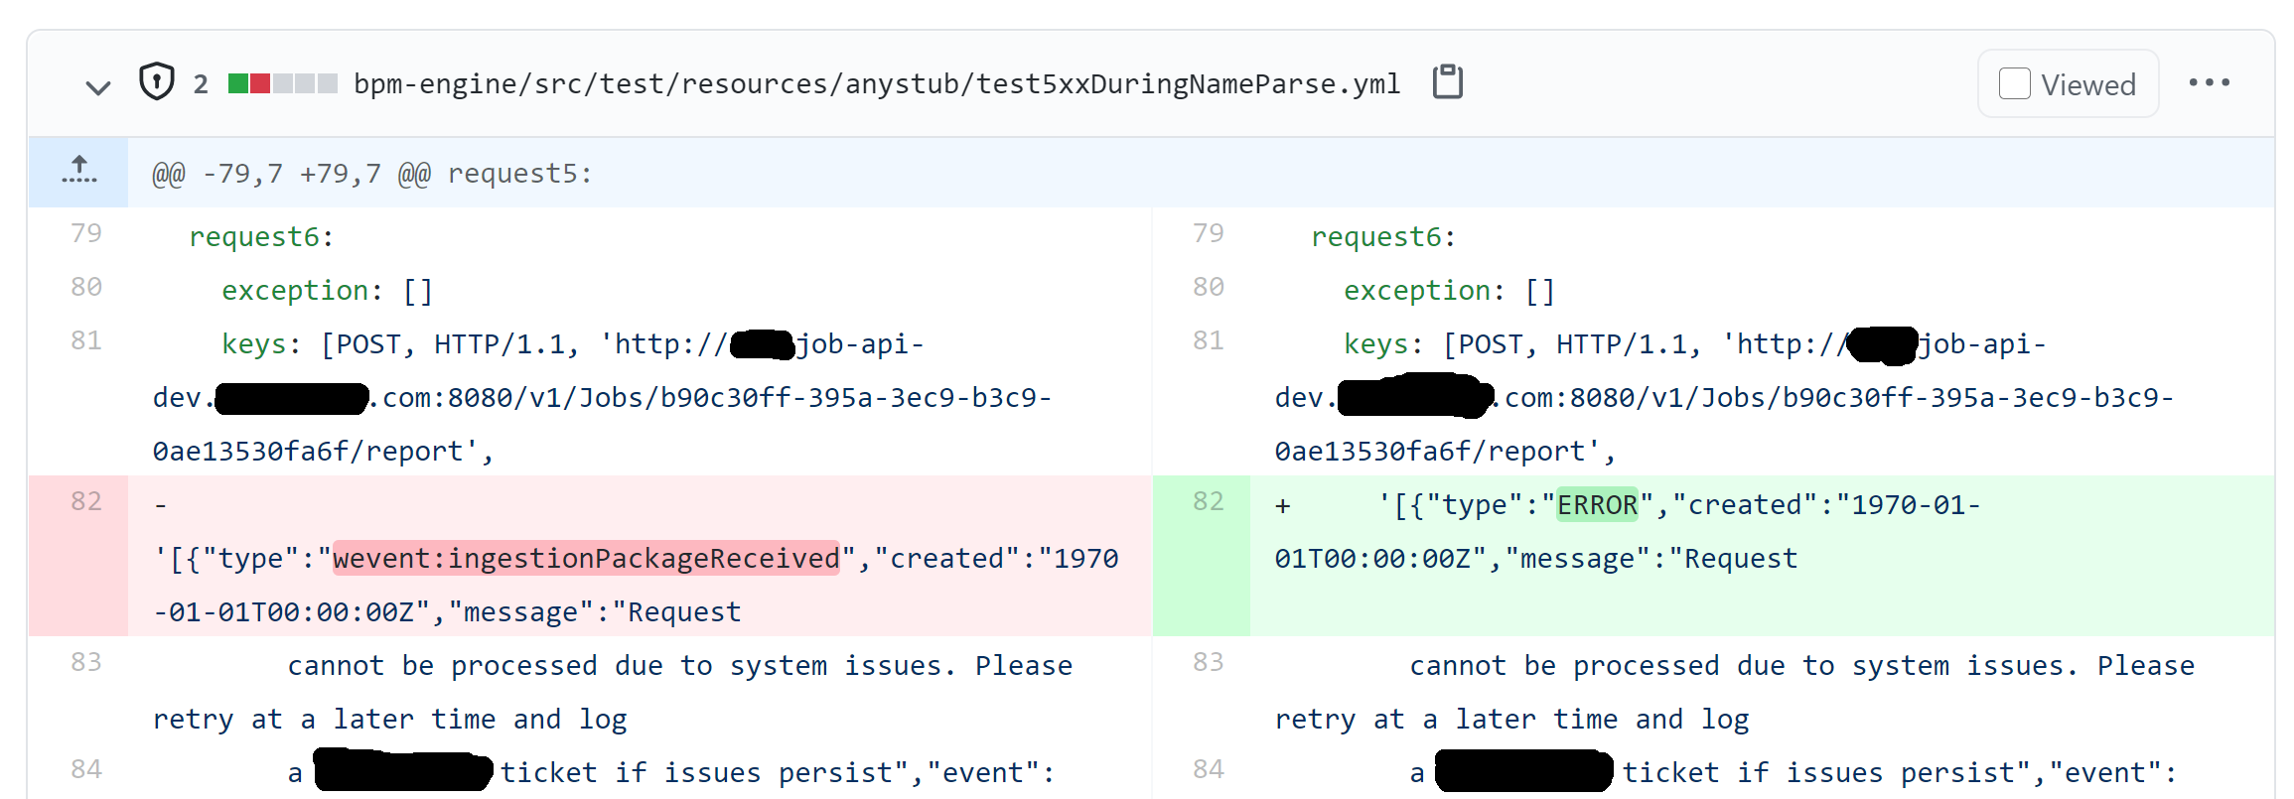This screenshot has width=2294, height=799.
Task: Click right 'exception: []' line text
Action: pos(1449,291)
